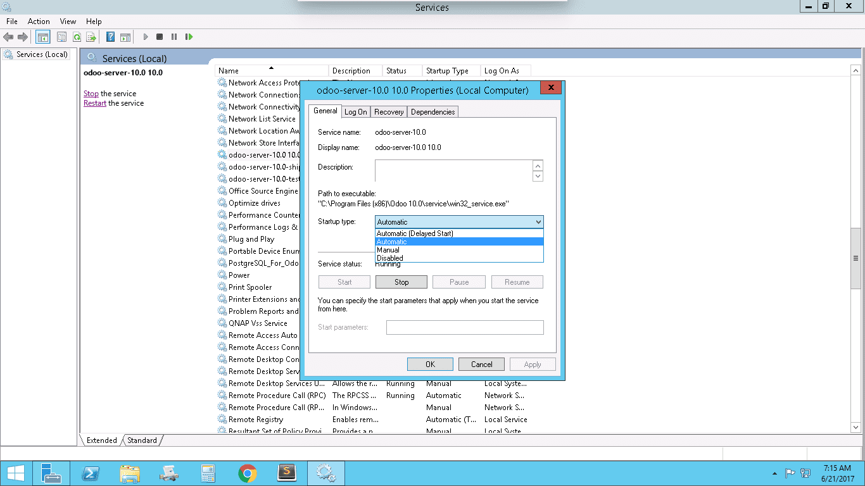
Task: Select the Print Spooler service row
Action: point(258,287)
